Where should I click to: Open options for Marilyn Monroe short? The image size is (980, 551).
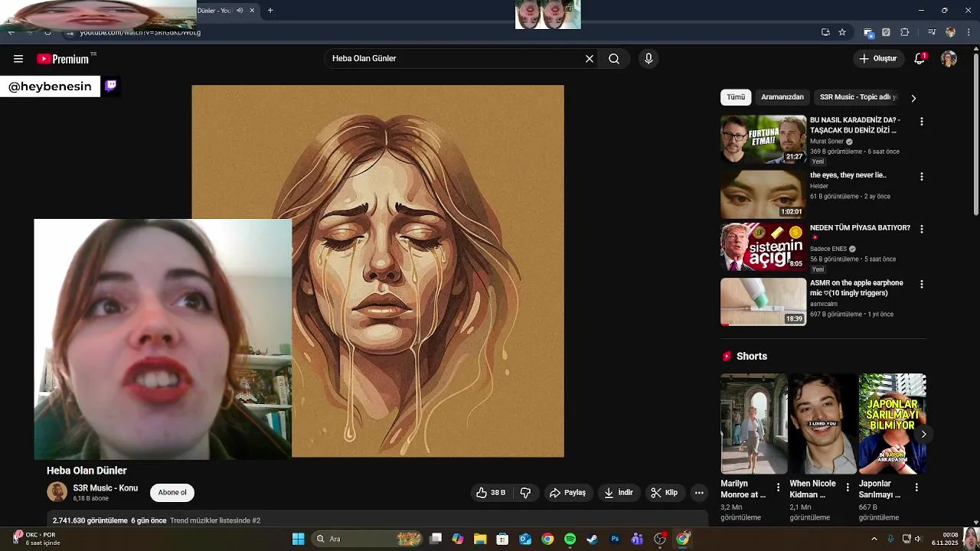tap(779, 487)
